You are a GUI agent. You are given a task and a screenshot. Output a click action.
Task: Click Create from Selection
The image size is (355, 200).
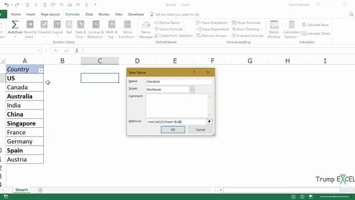[174, 36]
